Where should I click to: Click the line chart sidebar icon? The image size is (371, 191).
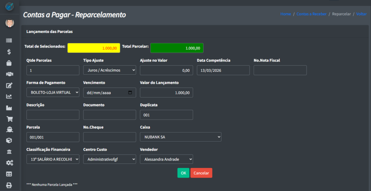9,96
